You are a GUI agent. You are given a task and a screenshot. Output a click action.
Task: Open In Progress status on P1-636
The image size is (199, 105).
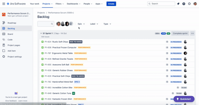tap(176, 48)
